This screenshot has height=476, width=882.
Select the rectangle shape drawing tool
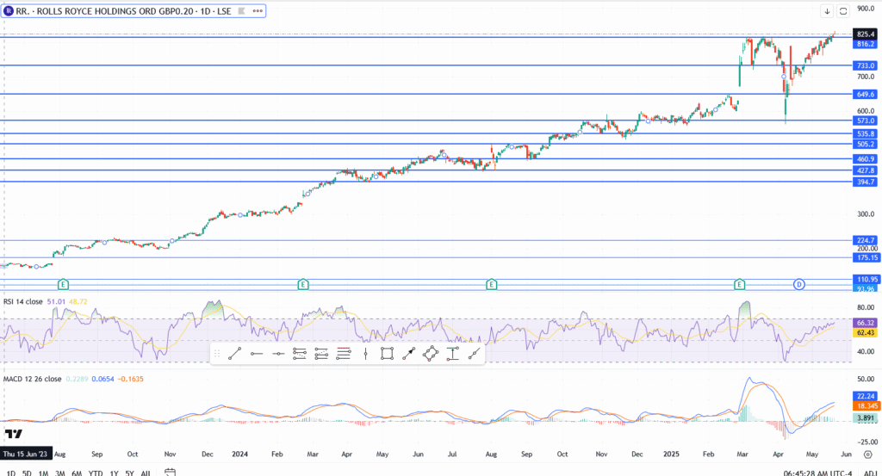tap(387, 354)
